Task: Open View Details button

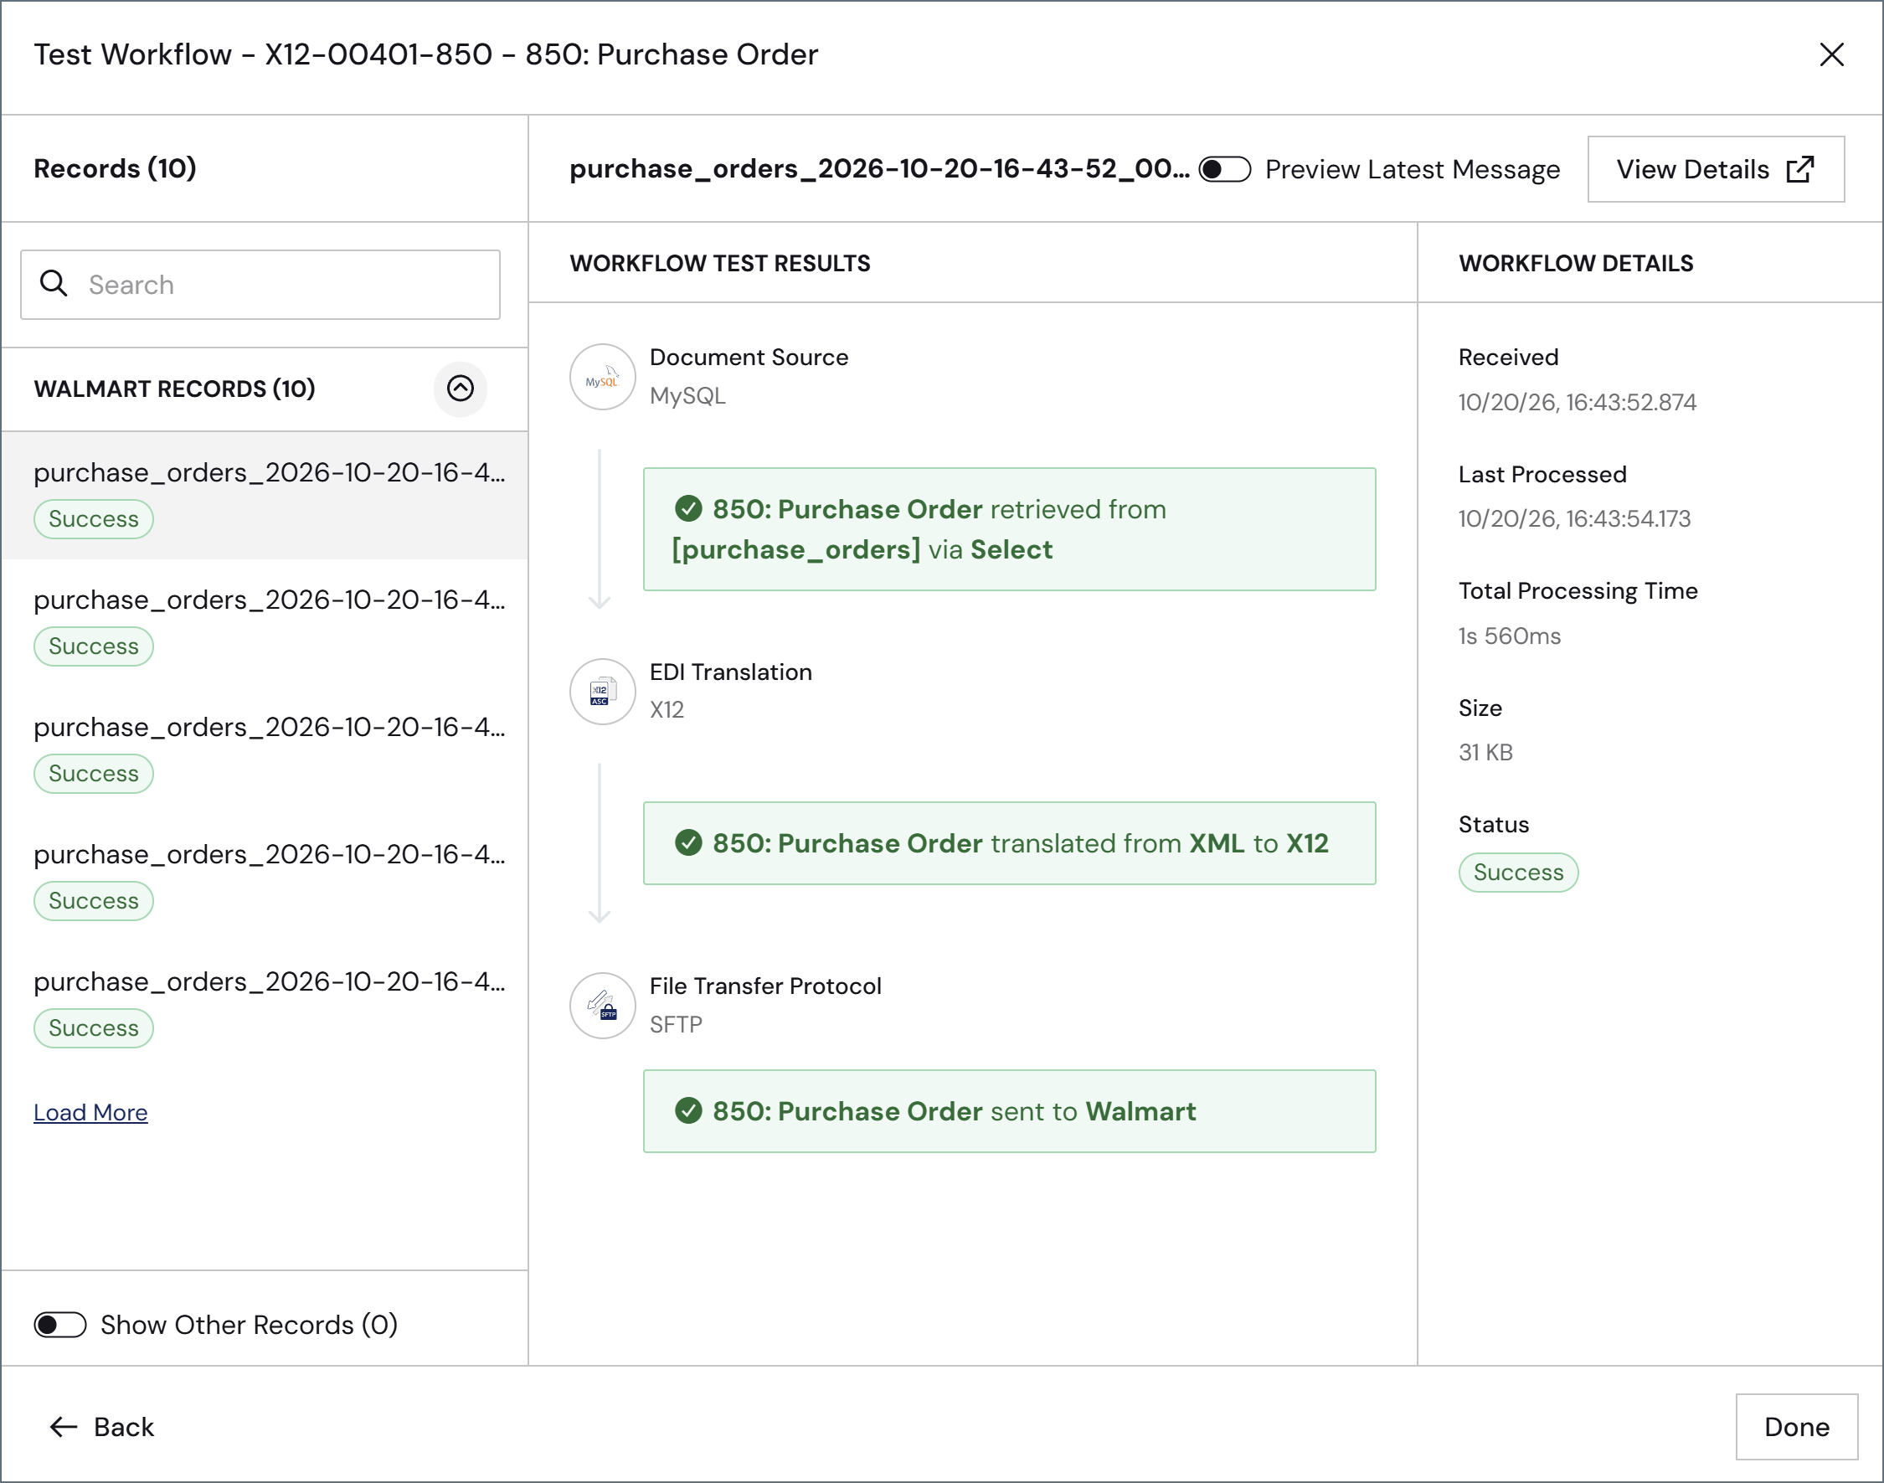Action: point(1716,169)
